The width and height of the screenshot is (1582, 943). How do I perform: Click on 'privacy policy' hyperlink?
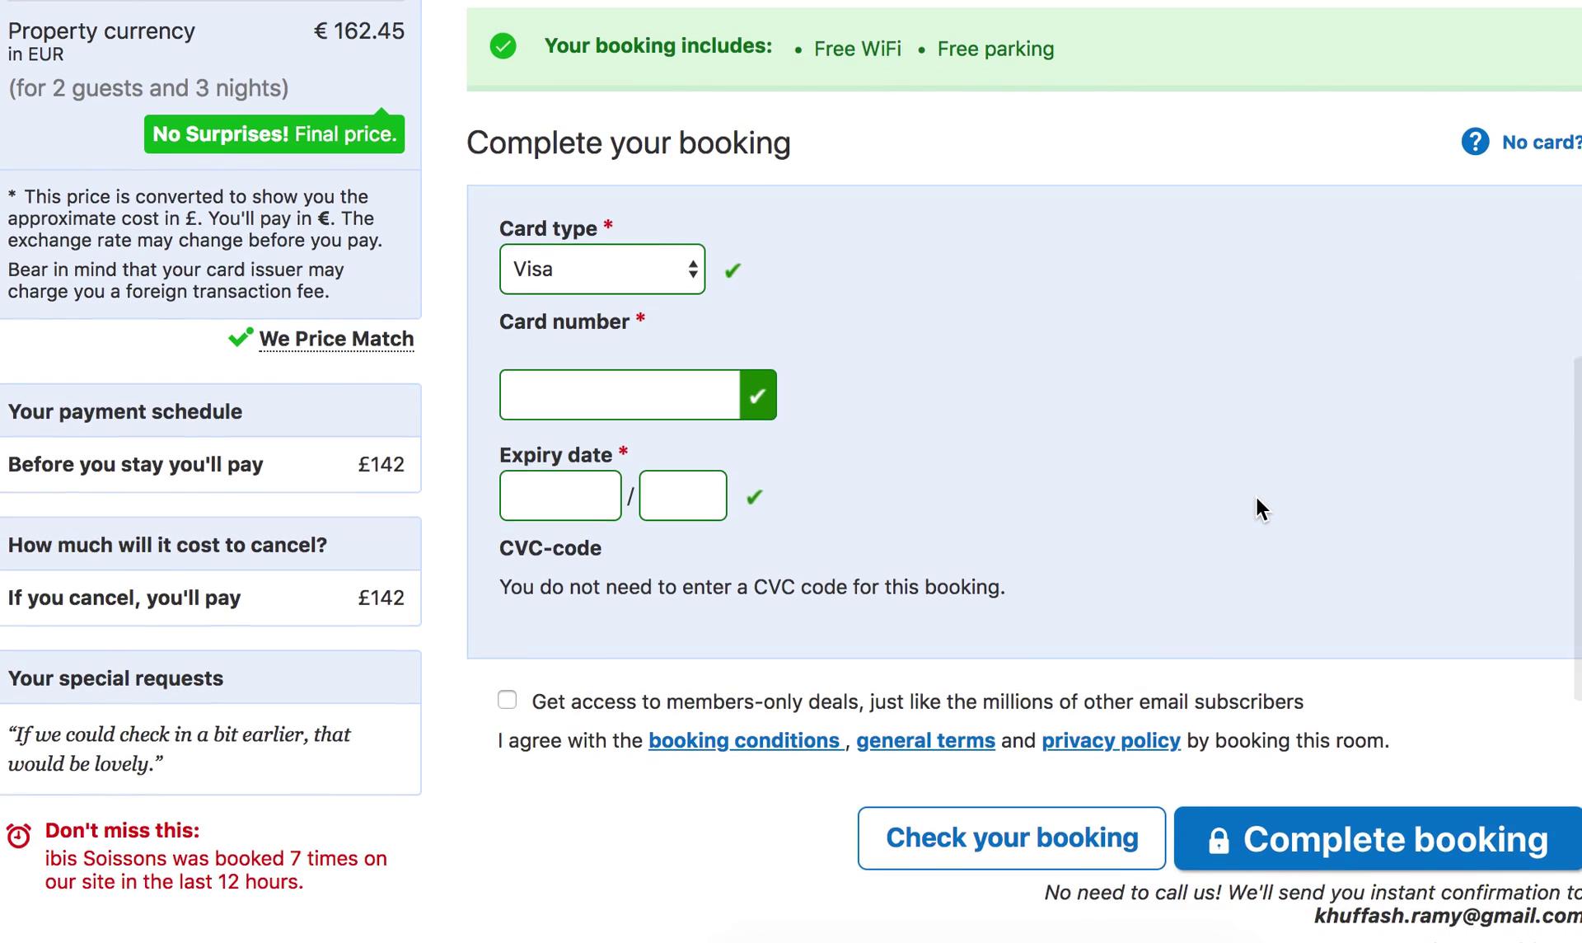pyautogui.click(x=1110, y=739)
